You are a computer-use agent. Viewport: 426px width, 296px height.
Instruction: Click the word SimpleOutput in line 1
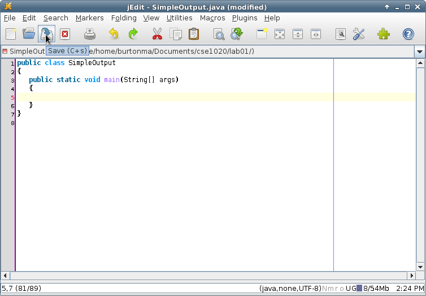point(92,63)
